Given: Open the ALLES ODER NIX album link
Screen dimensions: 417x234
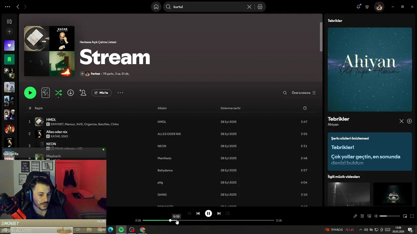Looking at the screenshot, I should pos(169,134).
